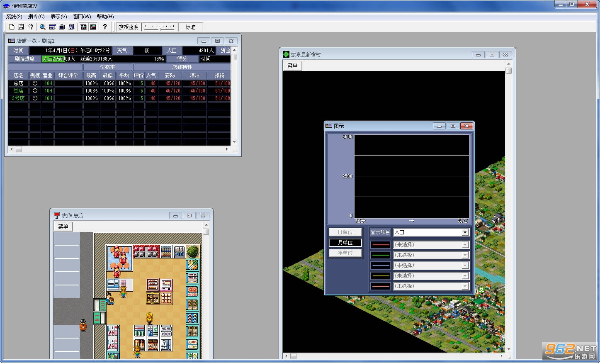Viewport: 600px width, 363px height.
Task: Click 菜单 button in 东京县新宿村 window
Action: tap(293, 66)
